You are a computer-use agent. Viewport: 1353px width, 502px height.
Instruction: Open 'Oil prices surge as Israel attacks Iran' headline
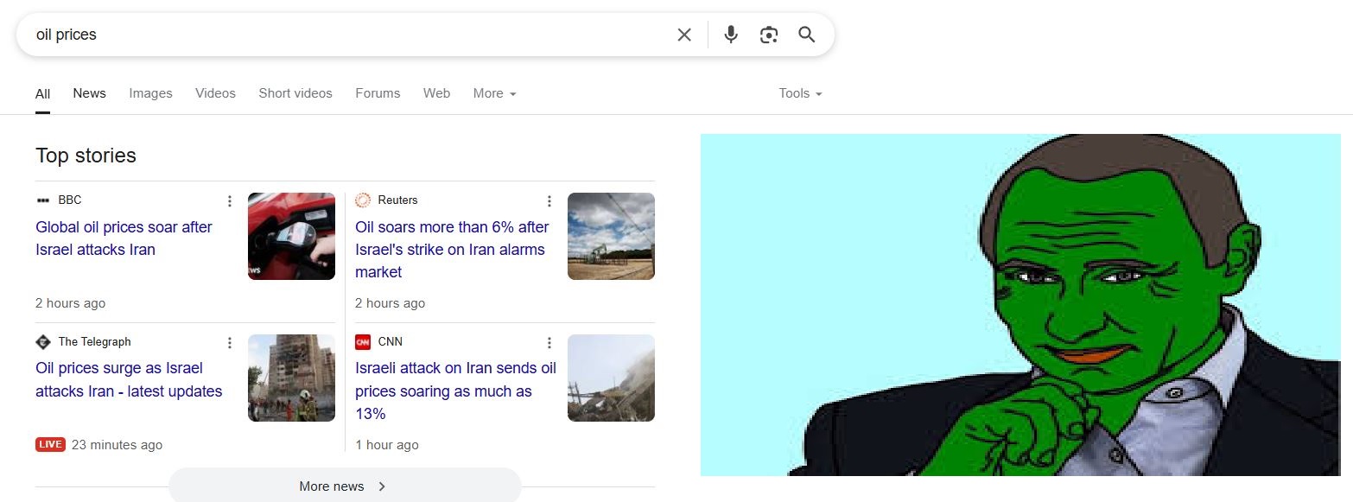129,380
